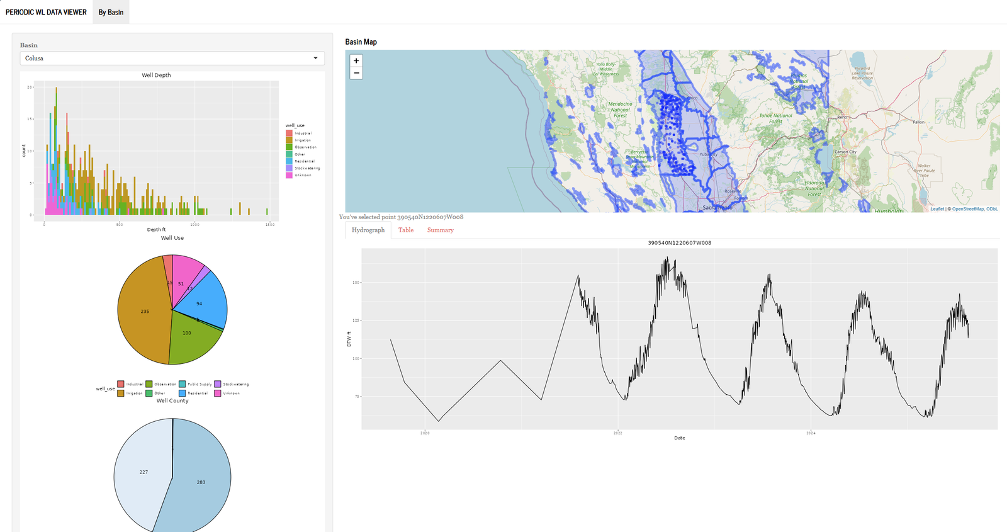This screenshot has height=532, width=1007.
Task: Select the Hydrograph tab
Action: coord(368,230)
